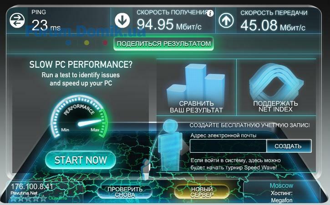Viewport: 330px width, 205px height.
Task: Click the Performance gauge dial
Action: (80, 116)
